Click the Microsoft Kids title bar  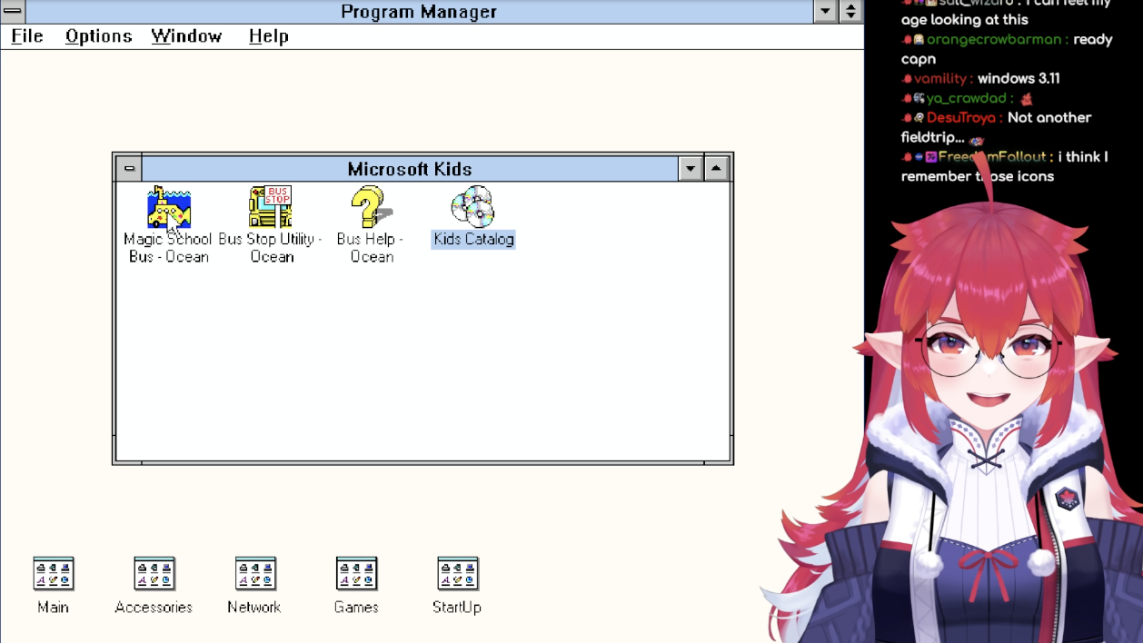pos(410,169)
